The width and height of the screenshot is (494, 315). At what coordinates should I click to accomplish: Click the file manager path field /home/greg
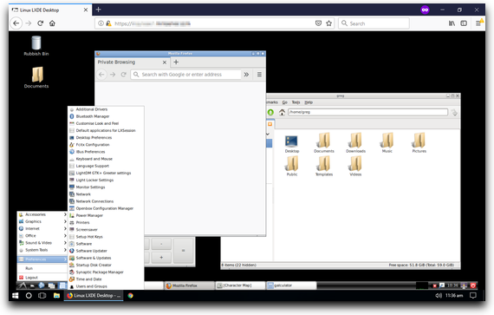tap(367, 112)
